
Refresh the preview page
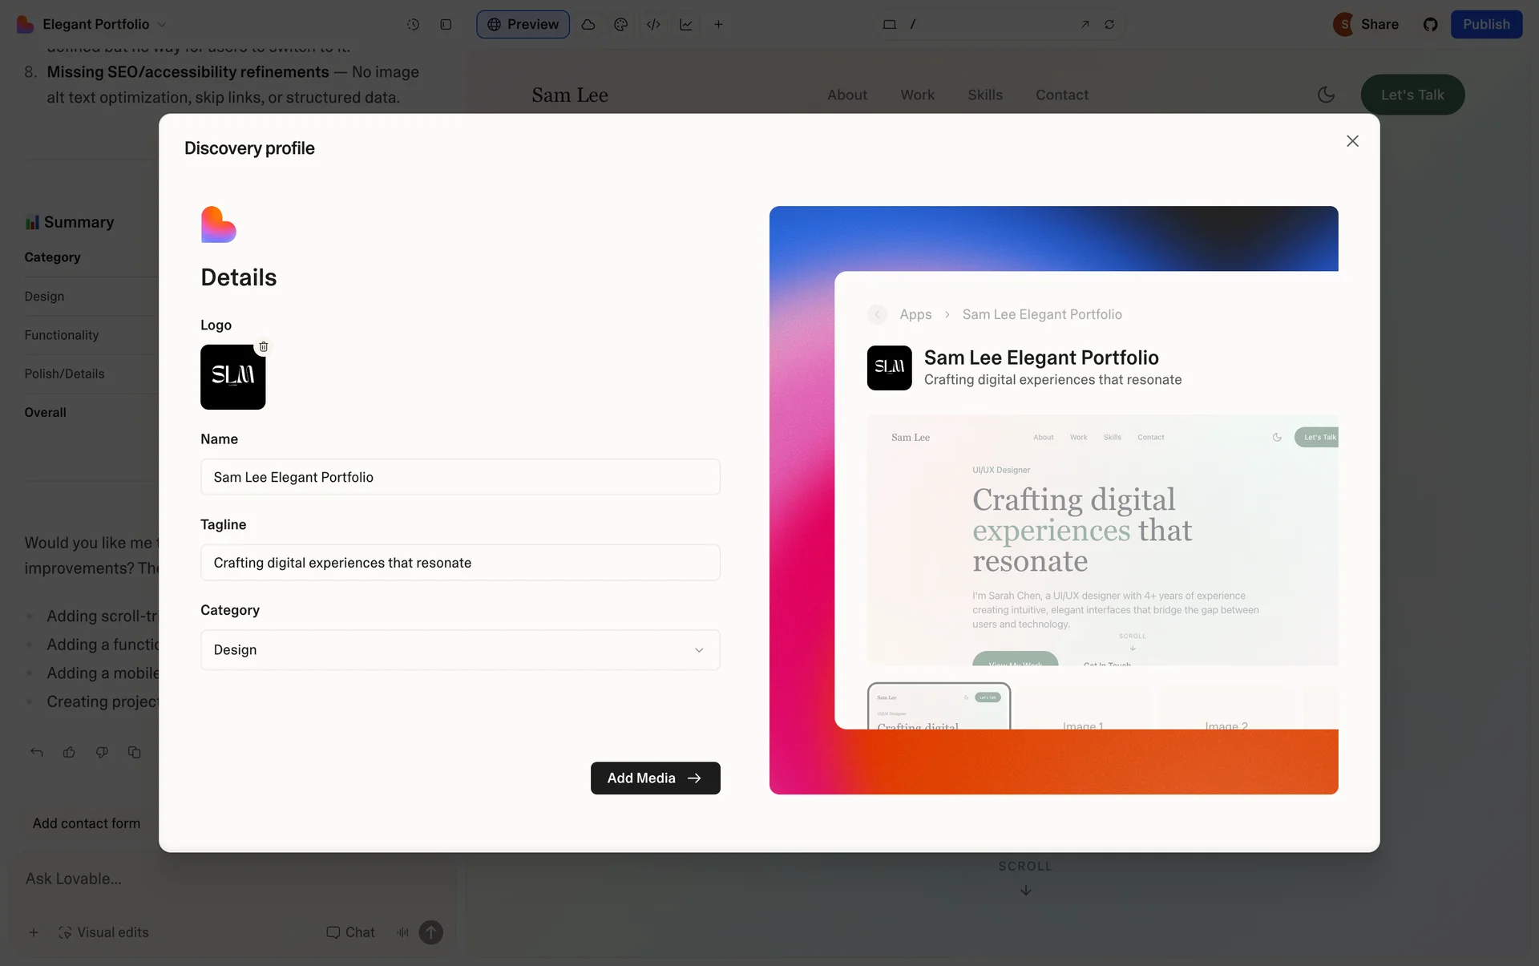(1109, 24)
